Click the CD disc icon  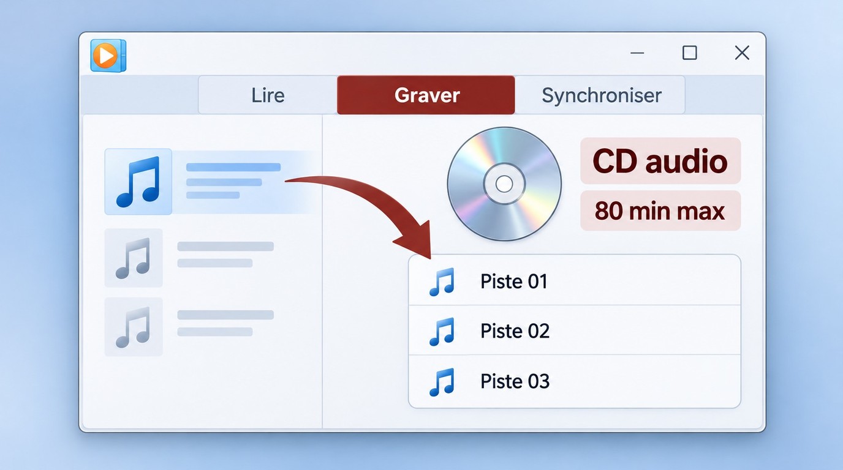(504, 184)
